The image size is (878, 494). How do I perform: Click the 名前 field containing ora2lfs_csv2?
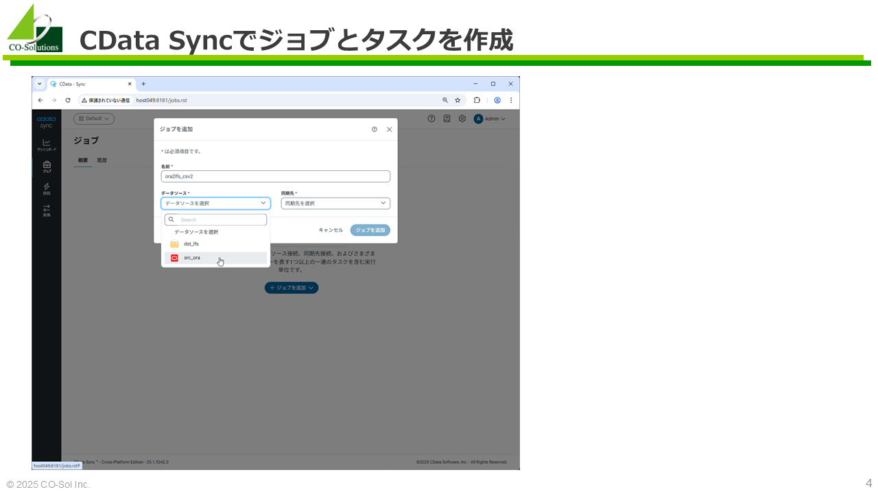(x=276, y=176)
